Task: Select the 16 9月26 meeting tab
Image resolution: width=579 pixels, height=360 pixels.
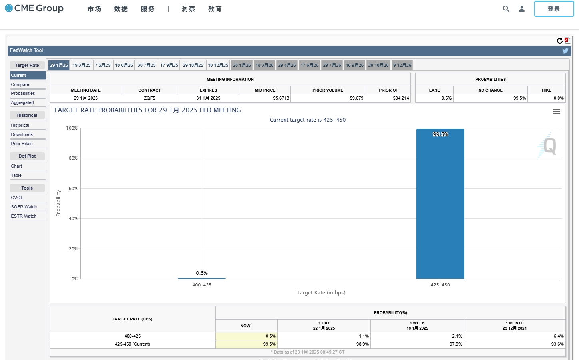Action: click(x=355, y=65)
